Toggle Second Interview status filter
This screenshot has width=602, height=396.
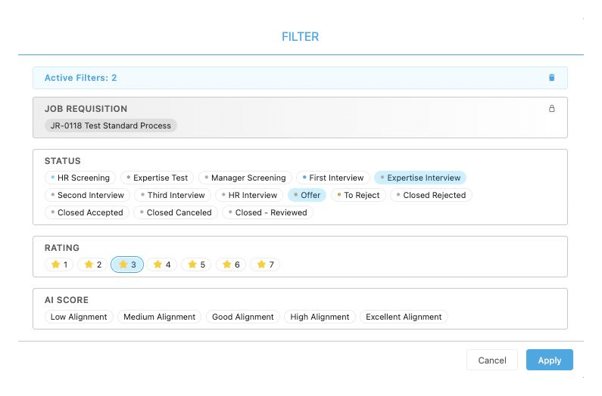pyautogui.click(x=87, y=195)
